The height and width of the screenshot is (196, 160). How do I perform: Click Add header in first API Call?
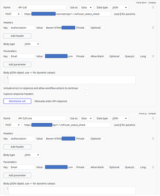(x=17, y=36)
